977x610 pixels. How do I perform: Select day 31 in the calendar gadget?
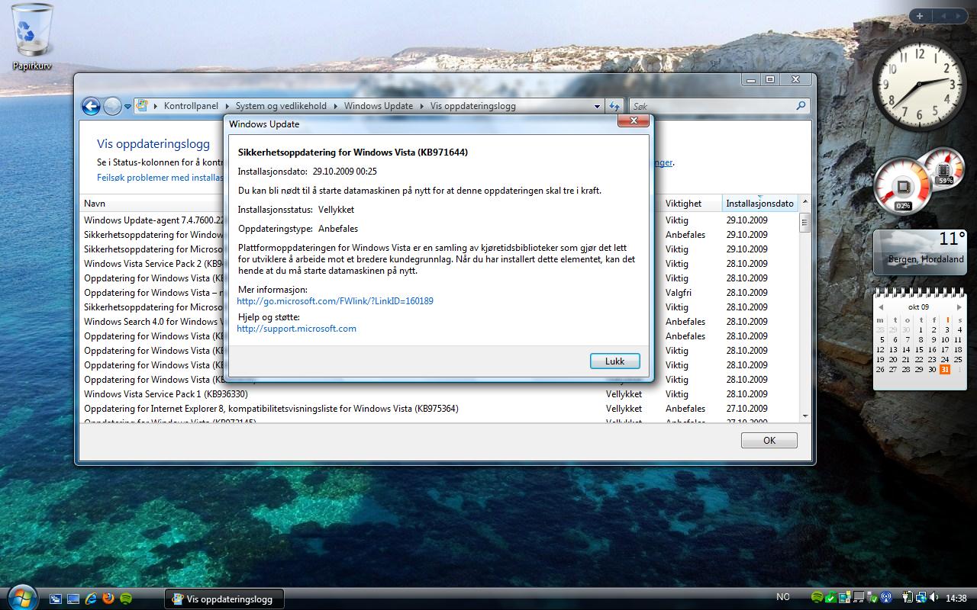[945, 369]
